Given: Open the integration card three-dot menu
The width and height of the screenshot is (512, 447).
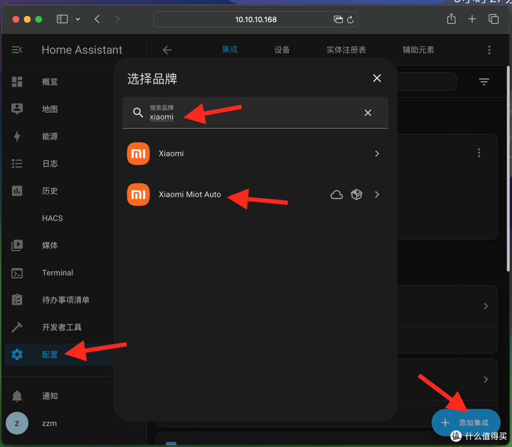Looking at the screenshot, I should point(479,153).
